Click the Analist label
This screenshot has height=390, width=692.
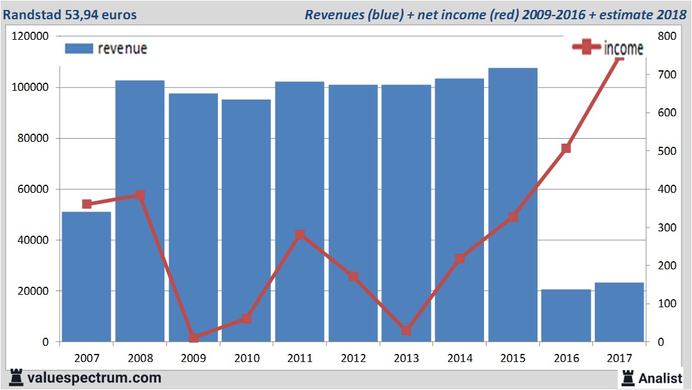point(660,378)
